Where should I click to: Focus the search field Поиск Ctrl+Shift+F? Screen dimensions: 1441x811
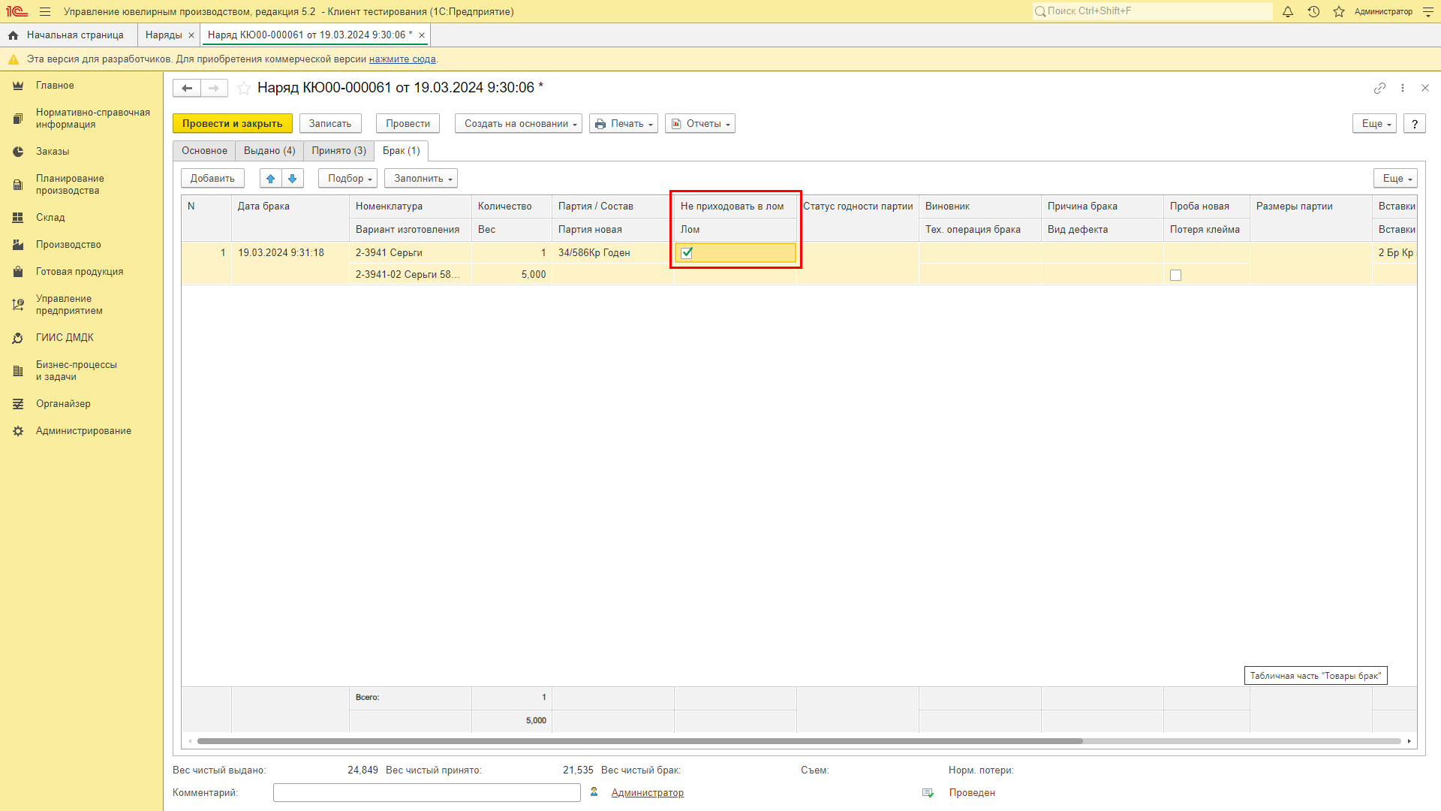coord(1152,11)
